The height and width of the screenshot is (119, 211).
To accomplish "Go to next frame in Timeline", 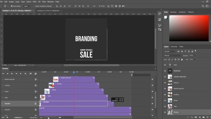I will 16,73.
